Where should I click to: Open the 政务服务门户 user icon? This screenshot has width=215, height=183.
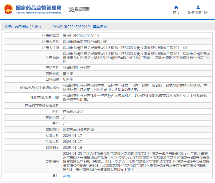coord(198,7)
